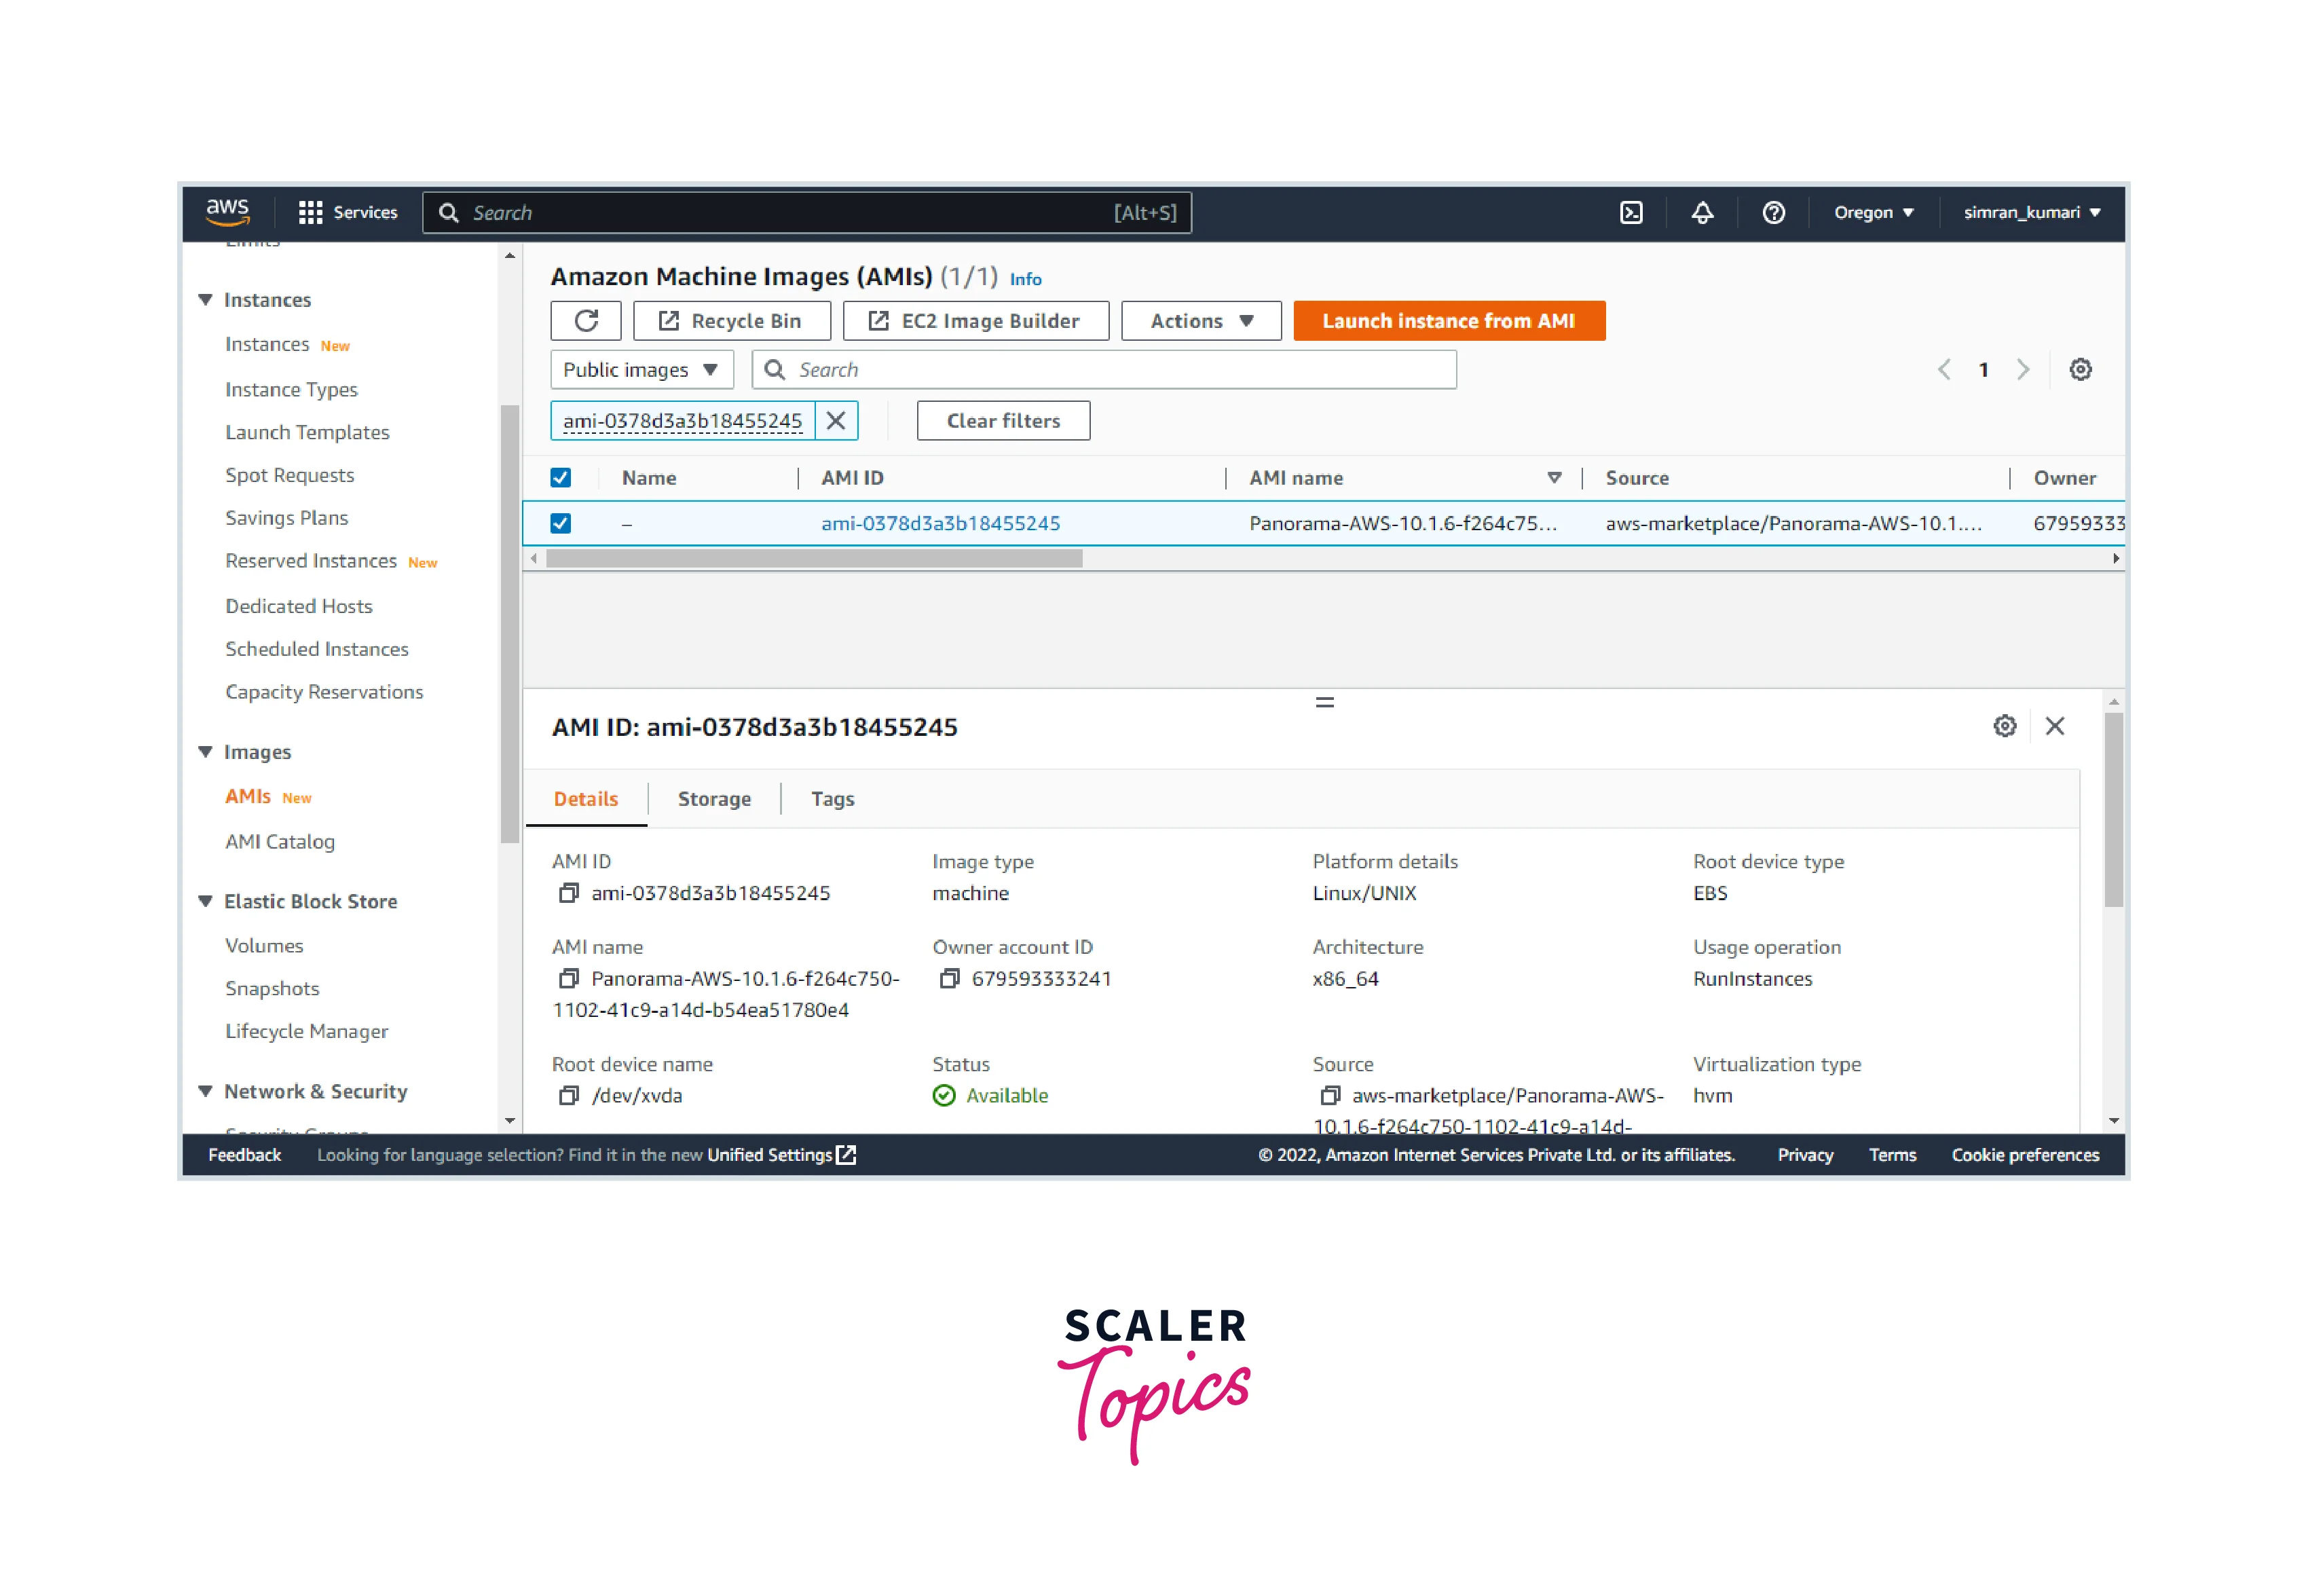Click the Clear filters button
Viewport: 2308px width, 1596px height.
tap(1003, 421)
